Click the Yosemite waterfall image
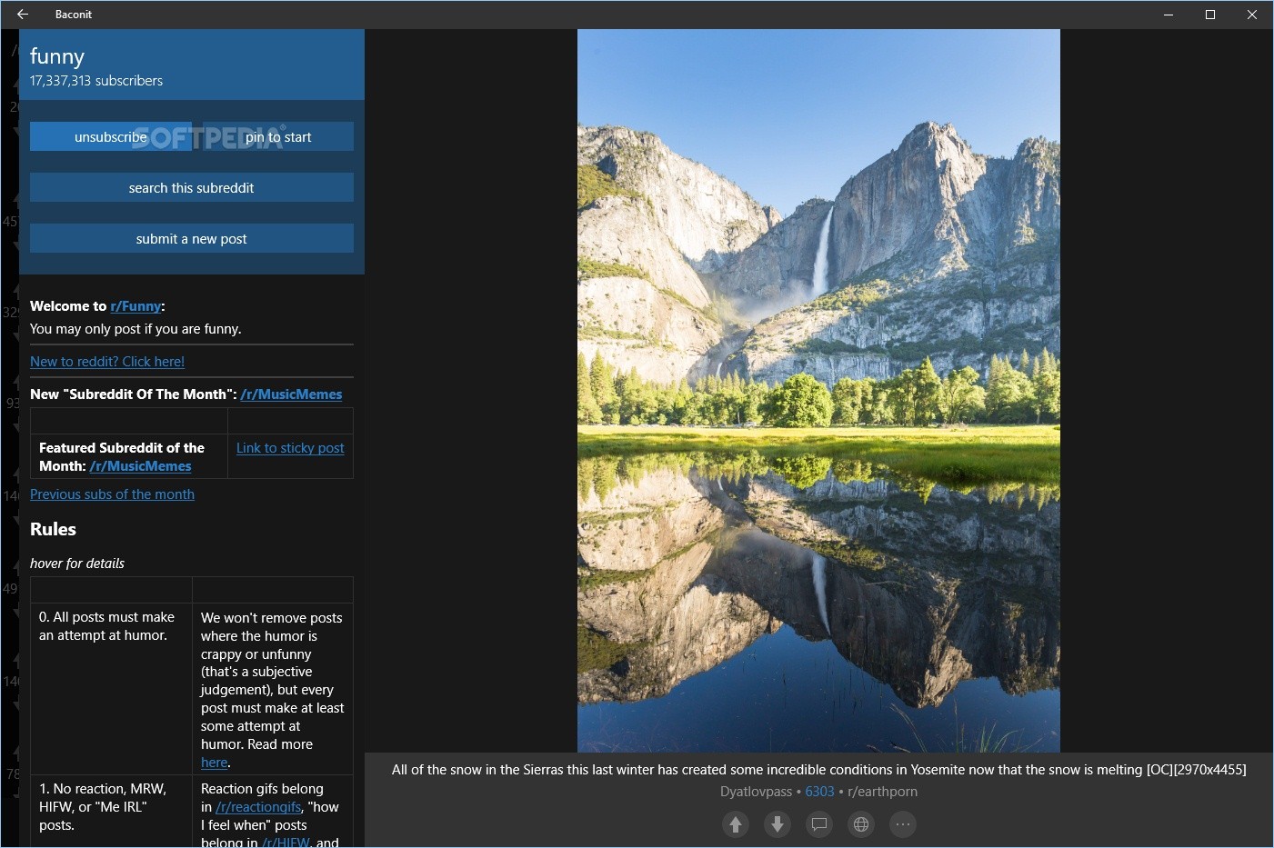Screen dimensions: 1274x848 [x=818, y=391]
